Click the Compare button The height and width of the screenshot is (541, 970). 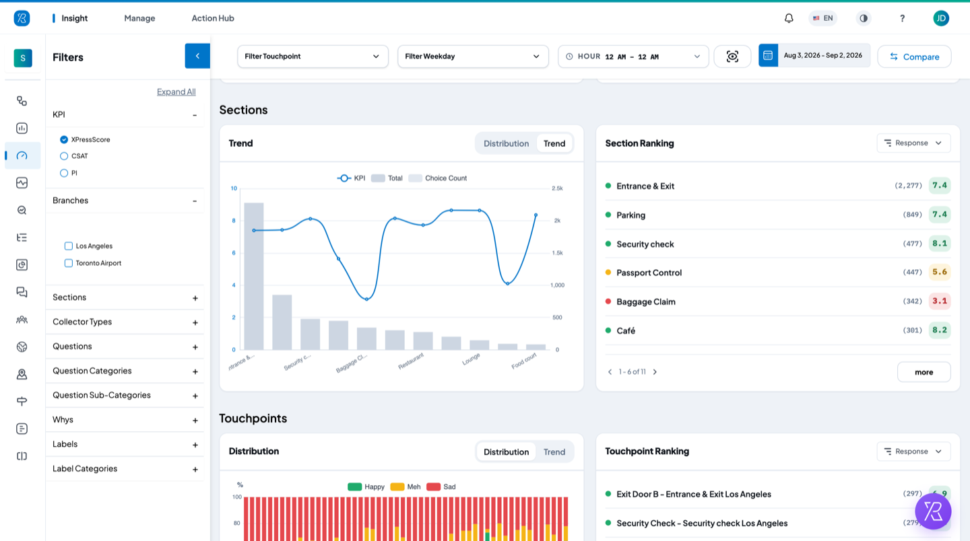(x=914, y=57)
